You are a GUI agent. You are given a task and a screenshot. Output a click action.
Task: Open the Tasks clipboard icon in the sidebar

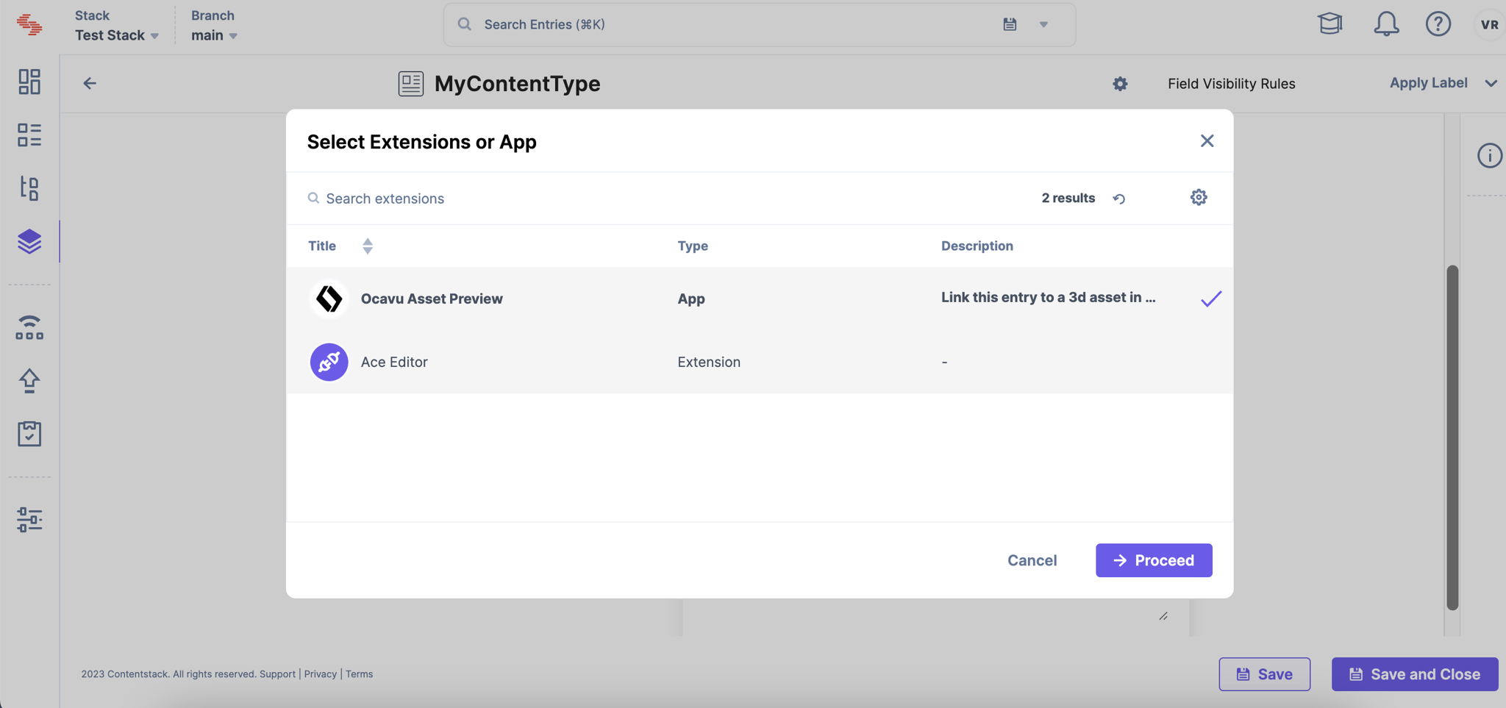click(x=29, y=434)
